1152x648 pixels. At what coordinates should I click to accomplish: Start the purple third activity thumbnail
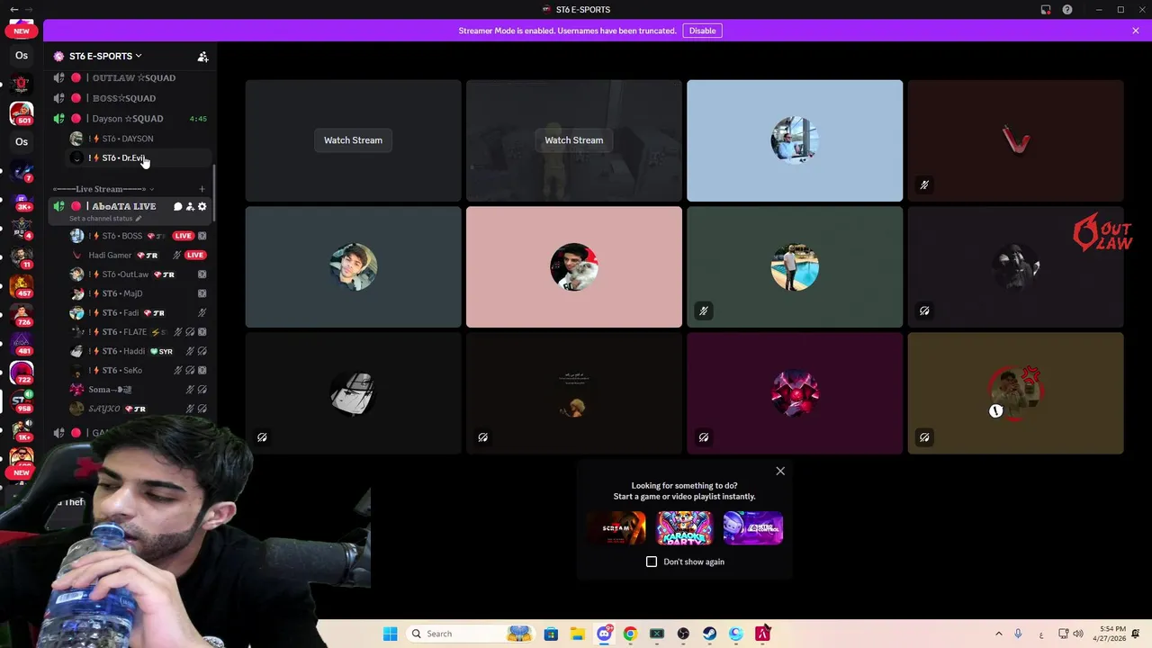pyautogui.click(x=753, y=528)
